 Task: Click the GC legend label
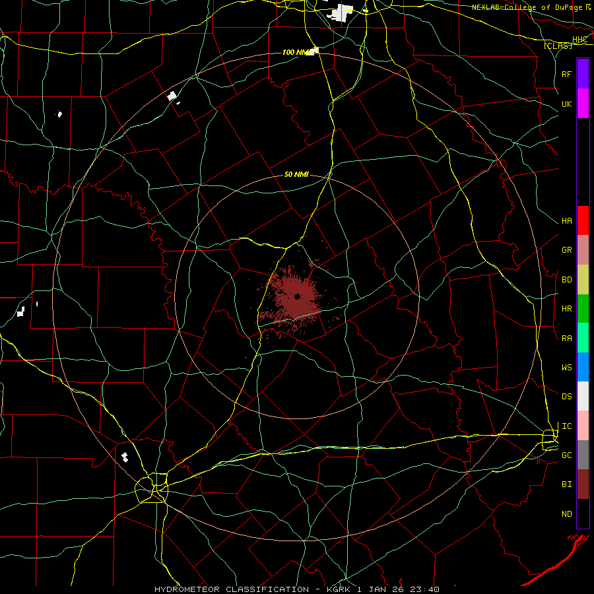tap(566, 455)
